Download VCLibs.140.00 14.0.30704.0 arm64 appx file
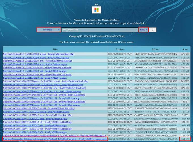Image resolution: width=193 pixels, height=142 pixels. coord(36,112)
